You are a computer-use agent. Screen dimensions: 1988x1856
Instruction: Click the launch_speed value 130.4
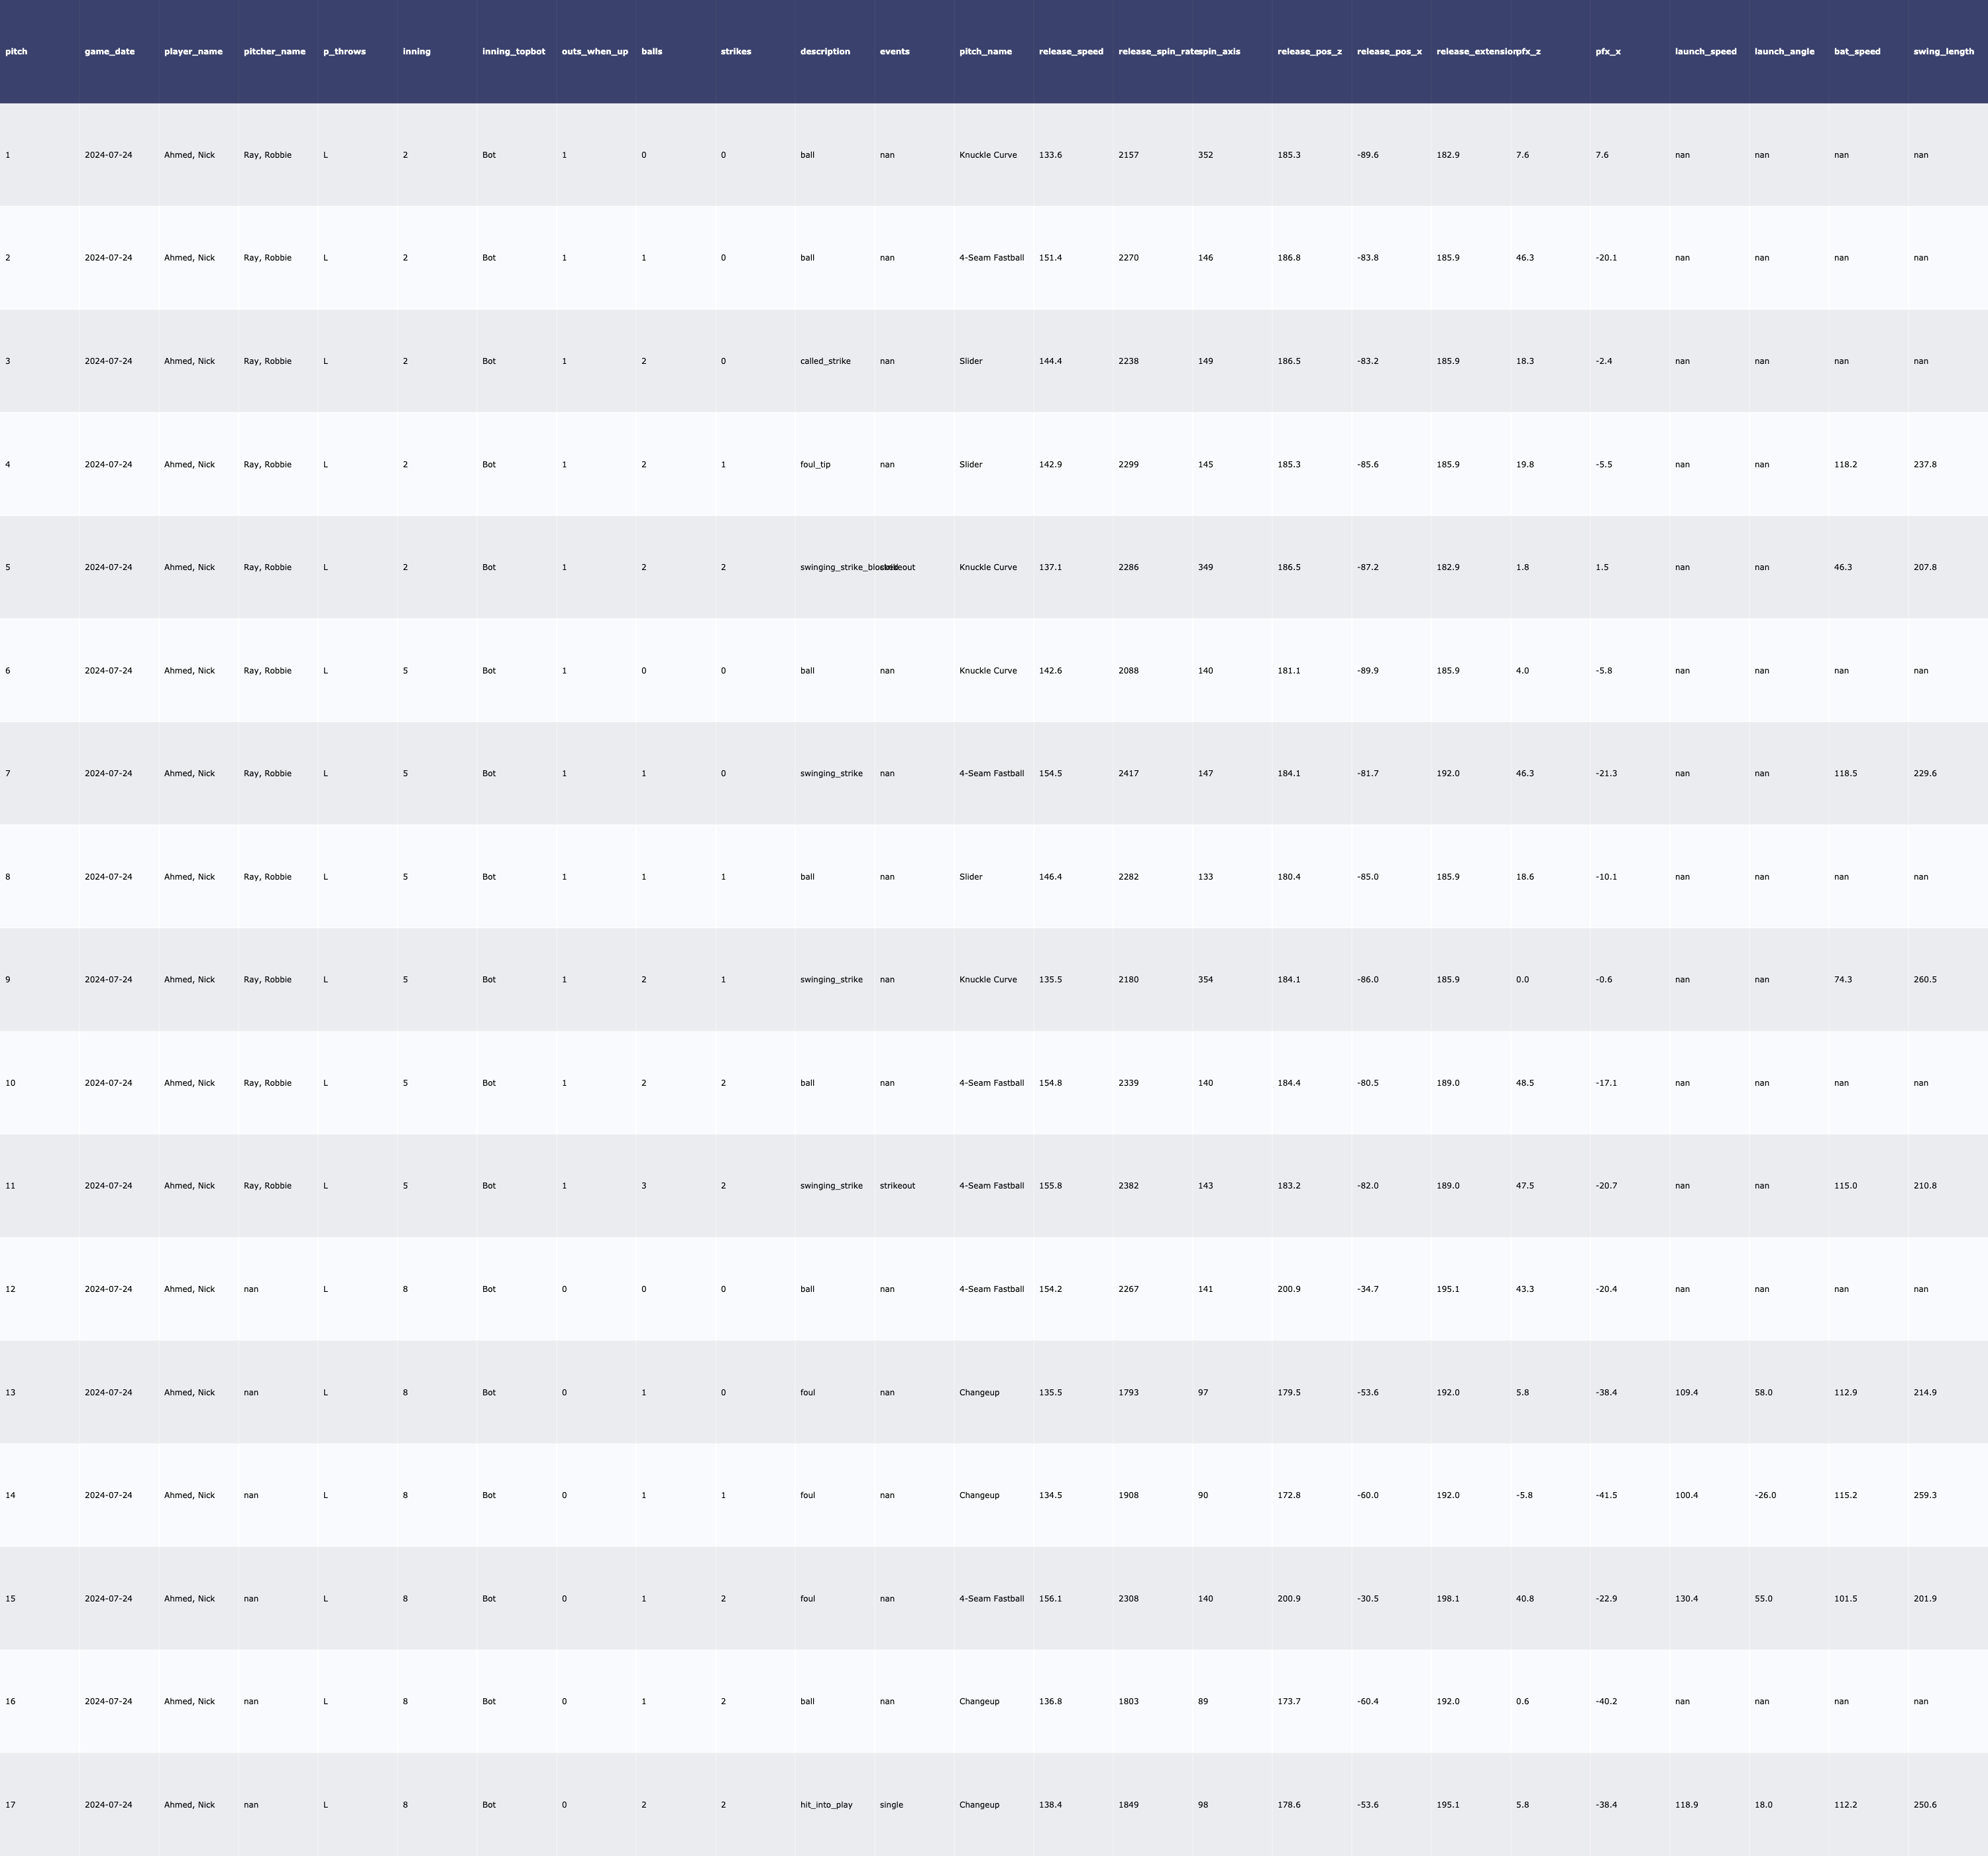pos(1686,1598)
